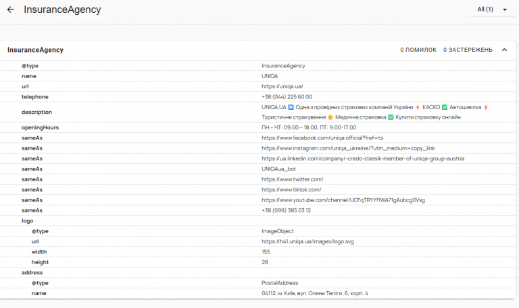The height and width of the screenshot is (308, 519).
Task: Open the Facebook sameAs link
Action: tap(322, 138)
